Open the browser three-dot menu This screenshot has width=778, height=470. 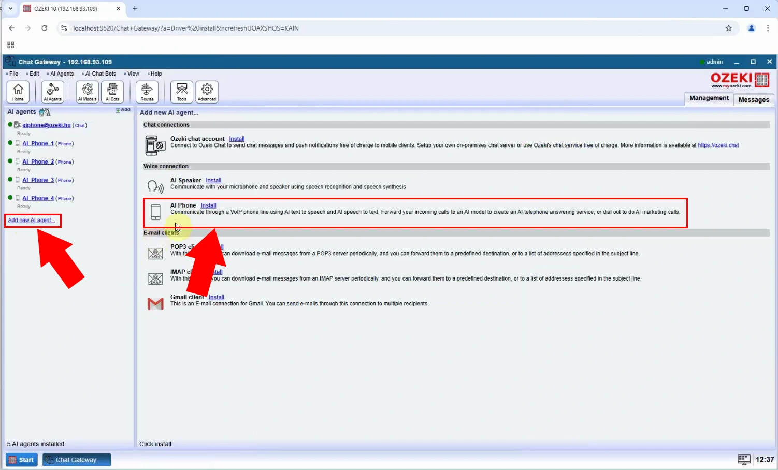click(768, 28)
